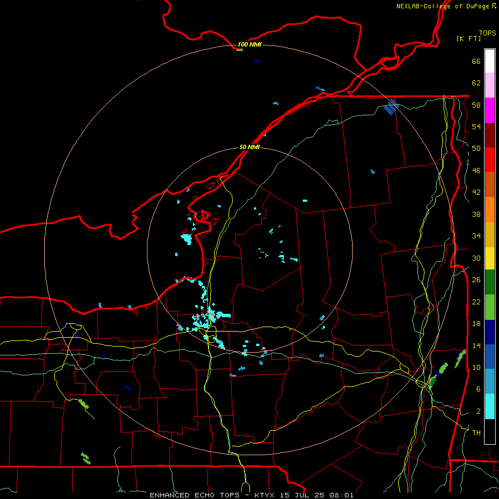
Task: Click the cyan band near the scale bottom
Action: (490, 406)
